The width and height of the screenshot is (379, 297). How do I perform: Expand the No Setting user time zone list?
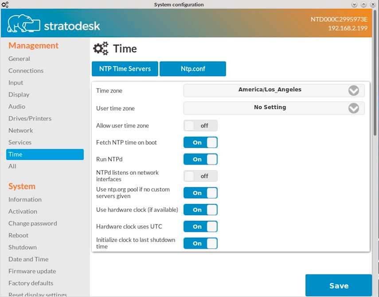(270, 108)
